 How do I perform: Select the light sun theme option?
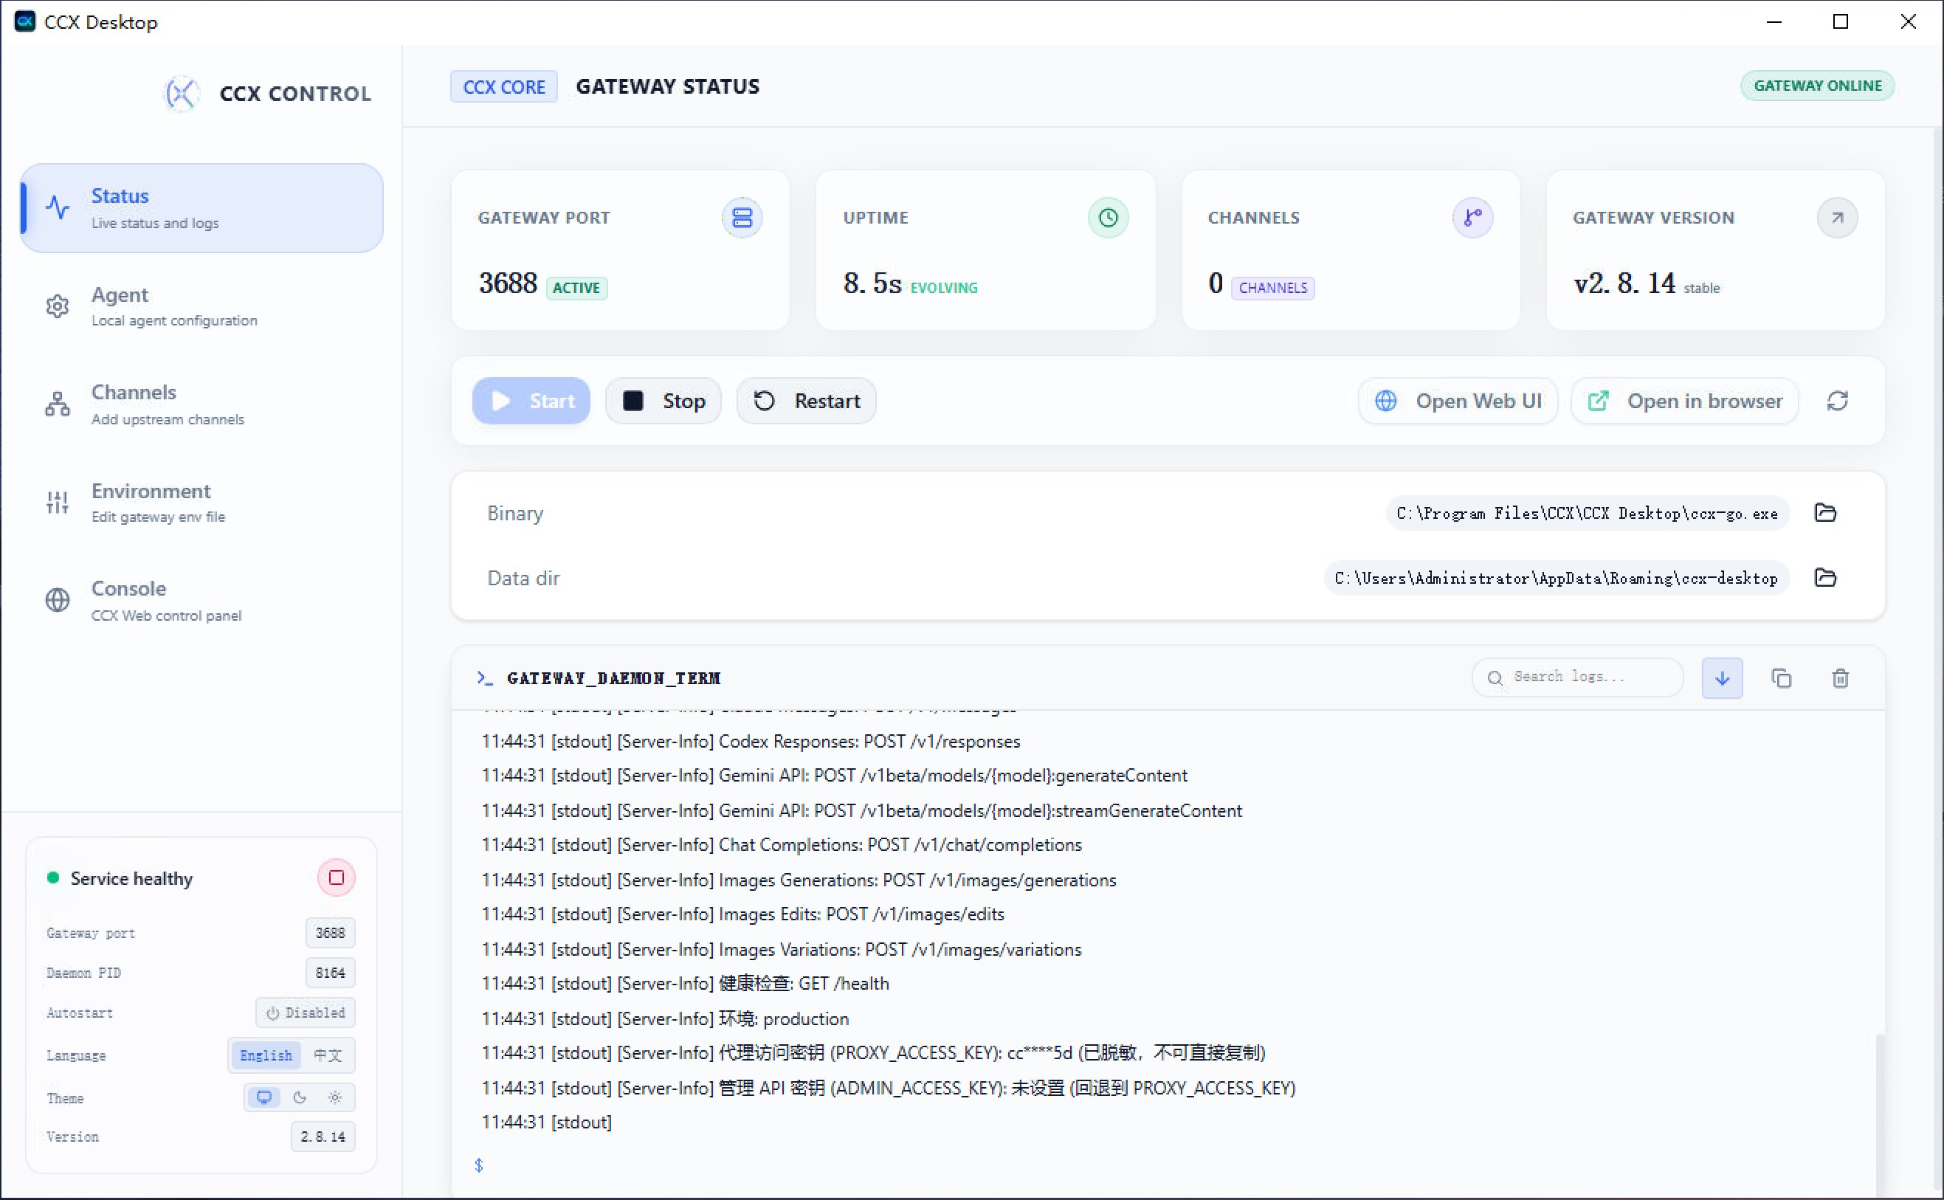click(x=335, y=1097)
